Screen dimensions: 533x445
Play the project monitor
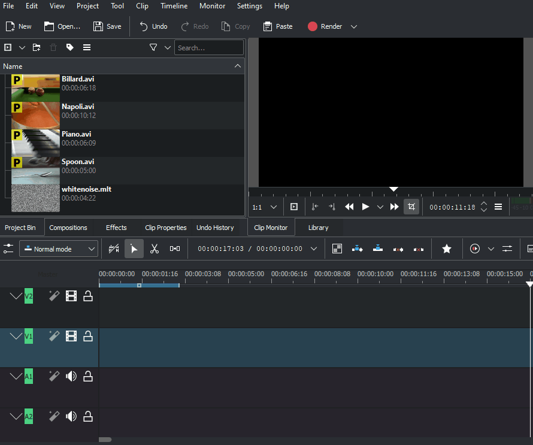365,207
